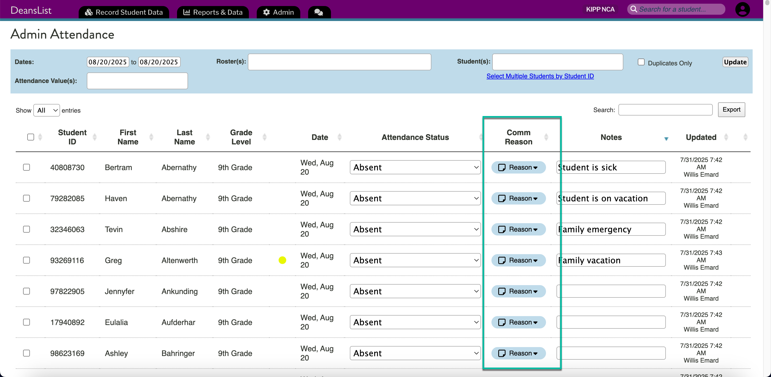Screen dimensions: 771x377
Task: Expand Ashley's Reason dropdown
Action: (x=518, y=353)
